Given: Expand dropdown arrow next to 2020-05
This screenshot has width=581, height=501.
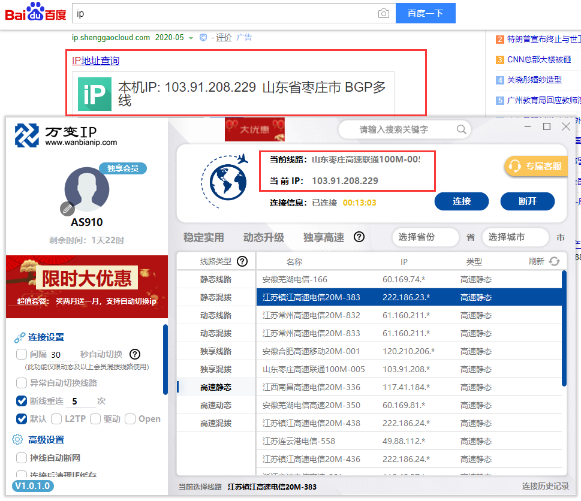Looking at the screenshot, I should pos(191,38).
